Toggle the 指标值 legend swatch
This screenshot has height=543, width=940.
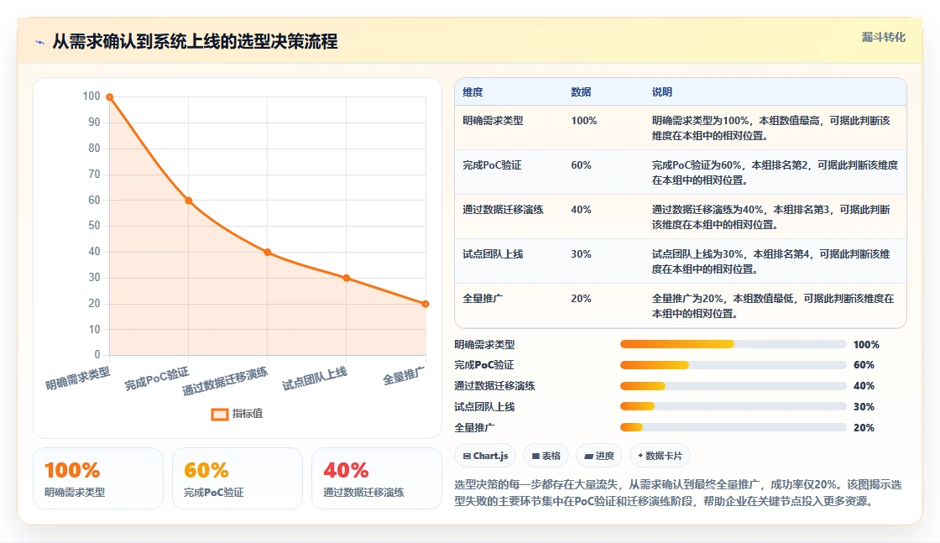219,414
